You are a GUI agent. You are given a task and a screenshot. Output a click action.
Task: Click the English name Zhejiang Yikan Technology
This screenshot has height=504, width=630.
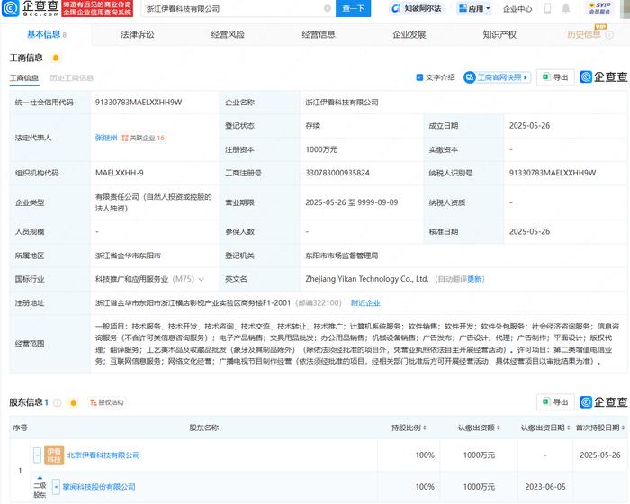click(x=367, y=279)
